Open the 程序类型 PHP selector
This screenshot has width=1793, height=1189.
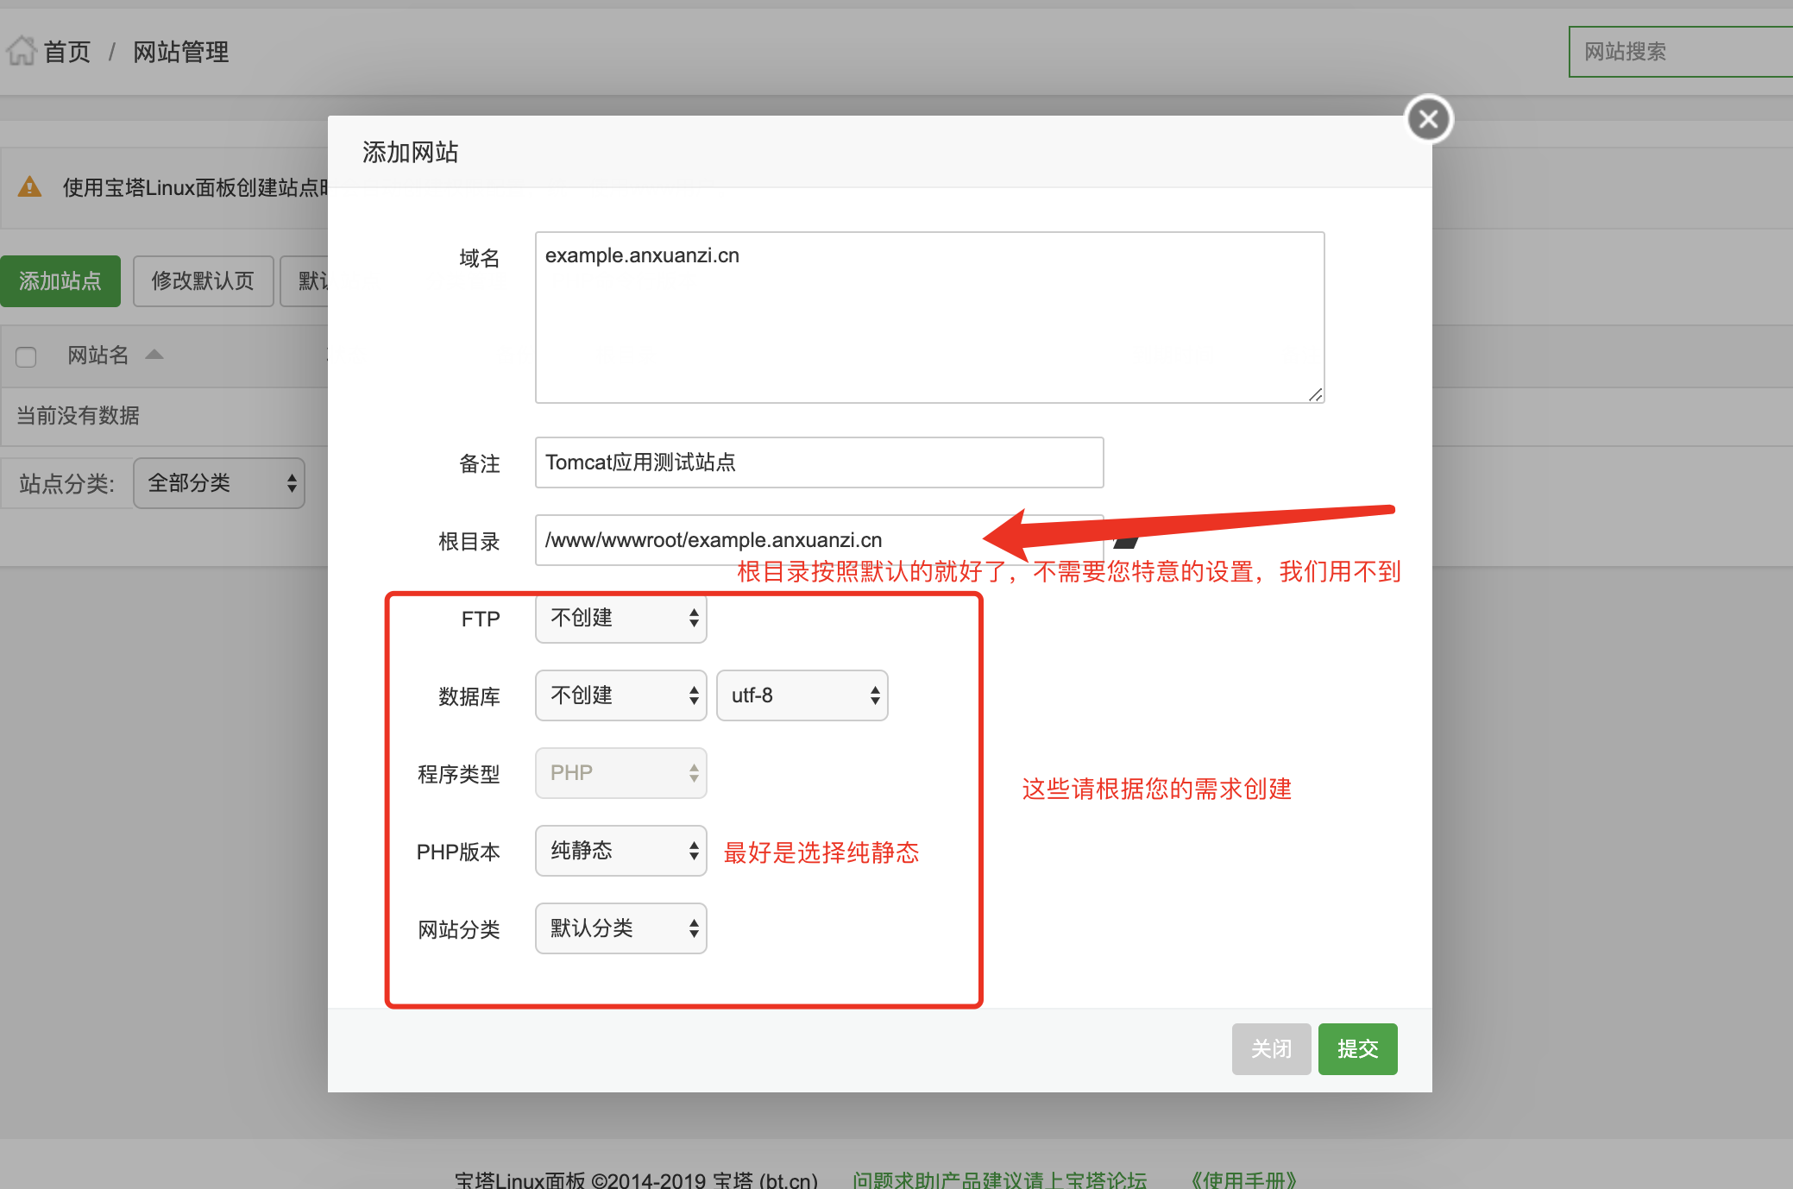[620, 773]
